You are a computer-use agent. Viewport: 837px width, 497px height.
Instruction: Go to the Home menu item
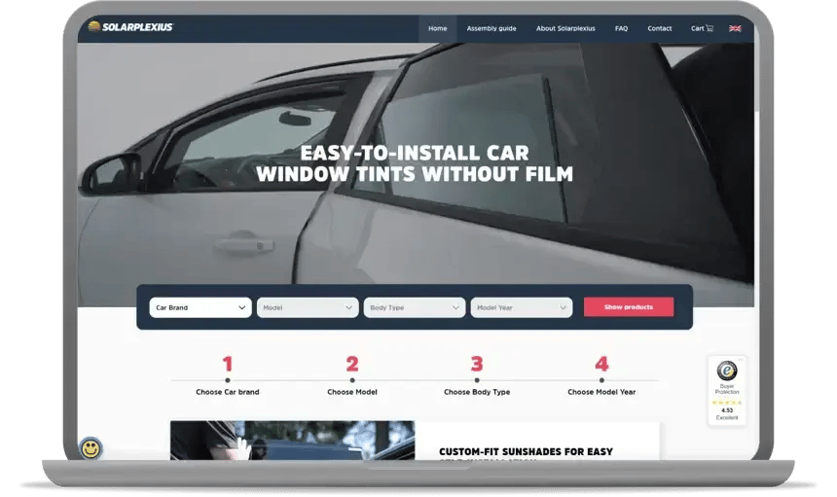click(437, 28)
